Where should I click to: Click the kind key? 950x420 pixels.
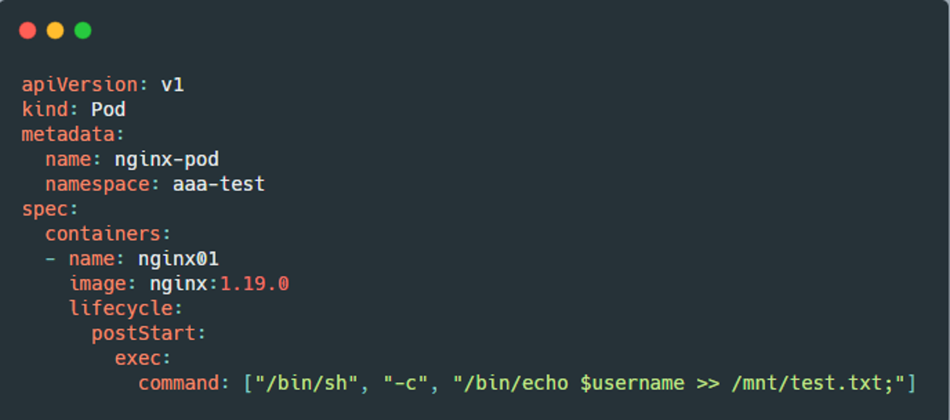tap(45, 110)
